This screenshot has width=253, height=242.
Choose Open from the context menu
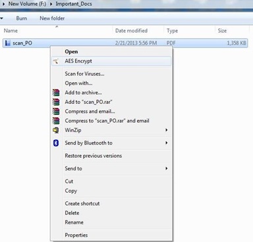pyautogui.click(x=111, y=52)
